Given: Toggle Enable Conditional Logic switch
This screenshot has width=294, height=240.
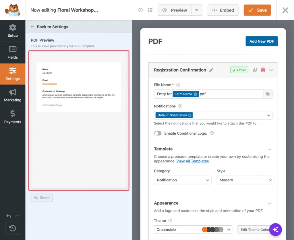Looking at the screenshot, I should pos(158,133).
